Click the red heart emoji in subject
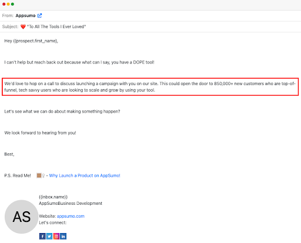Image resolution: width=301 pixels, height=243 pixels. click(23, 26)
